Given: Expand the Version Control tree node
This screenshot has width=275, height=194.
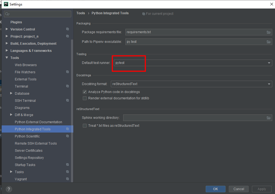Looking at the screenshot, I should coord(7,29).
